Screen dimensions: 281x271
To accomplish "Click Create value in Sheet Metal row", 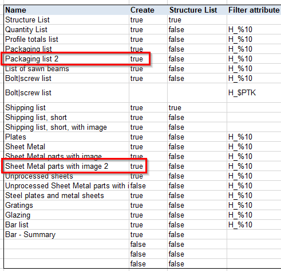I will pos(148,146).
